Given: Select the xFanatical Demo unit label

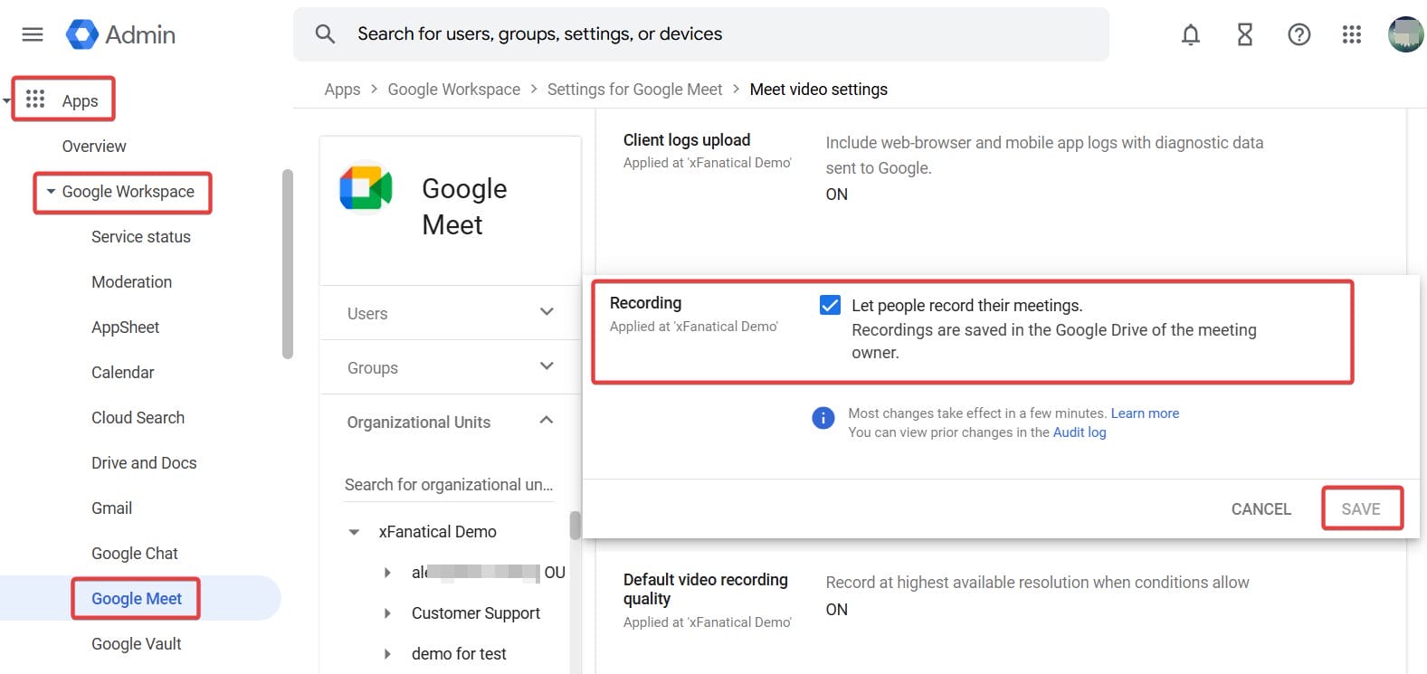Looking at the screenshot, I should coord(438,532).
